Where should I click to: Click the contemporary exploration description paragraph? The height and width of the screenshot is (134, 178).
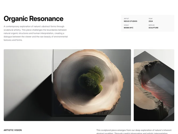[x=36, y=33]
